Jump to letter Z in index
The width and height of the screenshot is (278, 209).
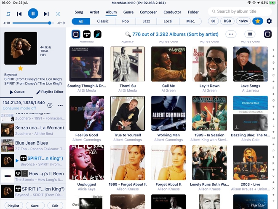coord(273,201)
